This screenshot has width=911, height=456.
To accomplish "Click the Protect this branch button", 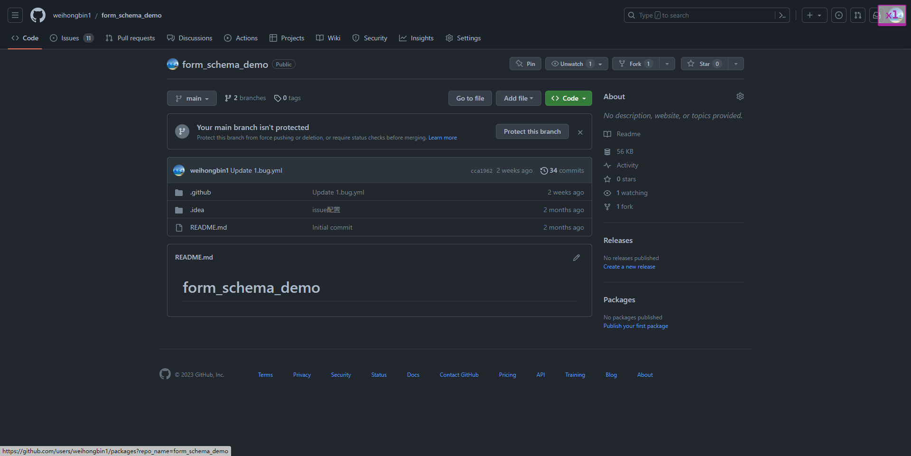I will (532, 131).
